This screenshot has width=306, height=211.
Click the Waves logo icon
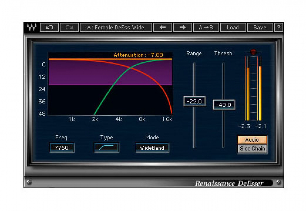[x=32, y=27]
